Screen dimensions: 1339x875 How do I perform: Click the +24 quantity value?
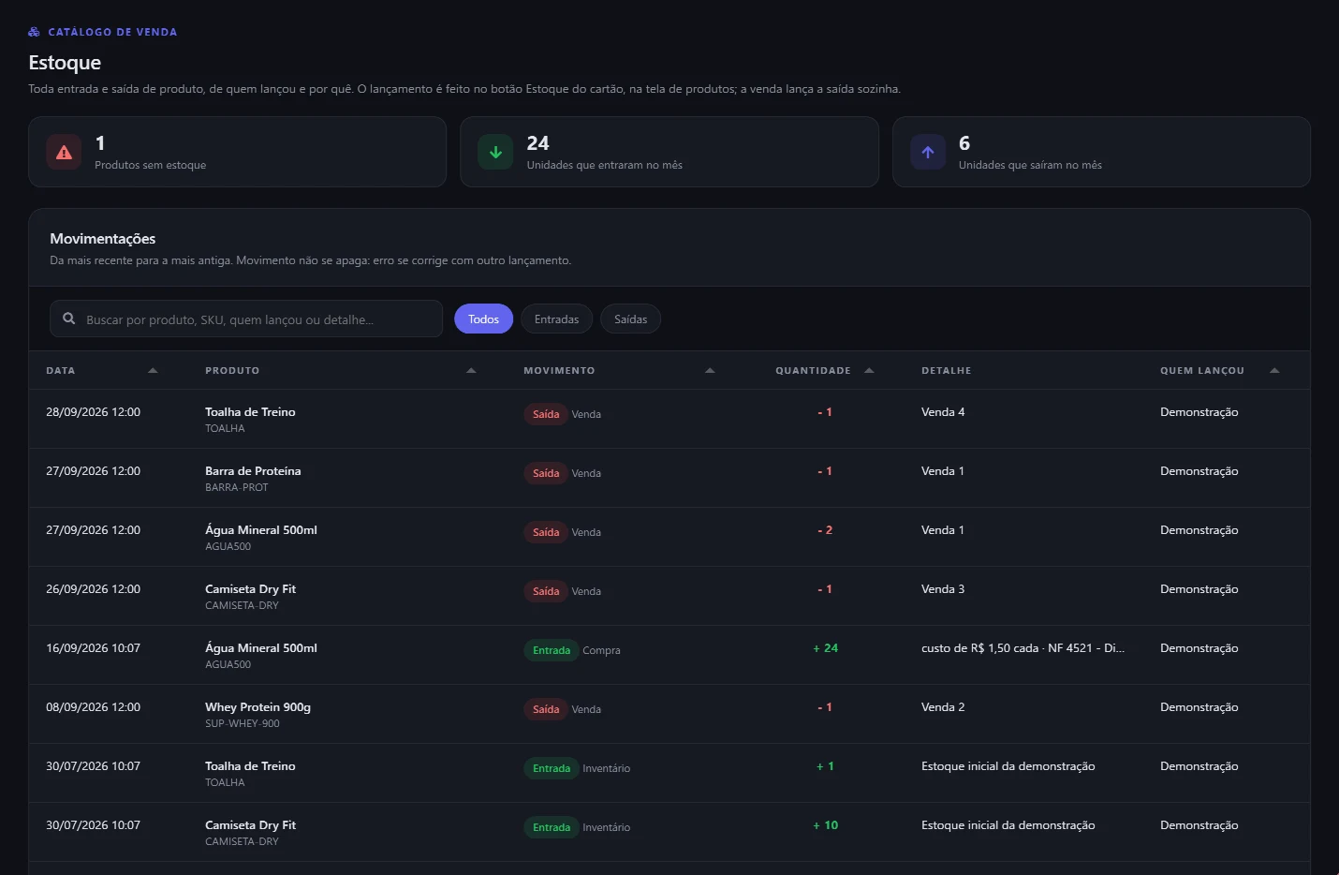[825, 648]
